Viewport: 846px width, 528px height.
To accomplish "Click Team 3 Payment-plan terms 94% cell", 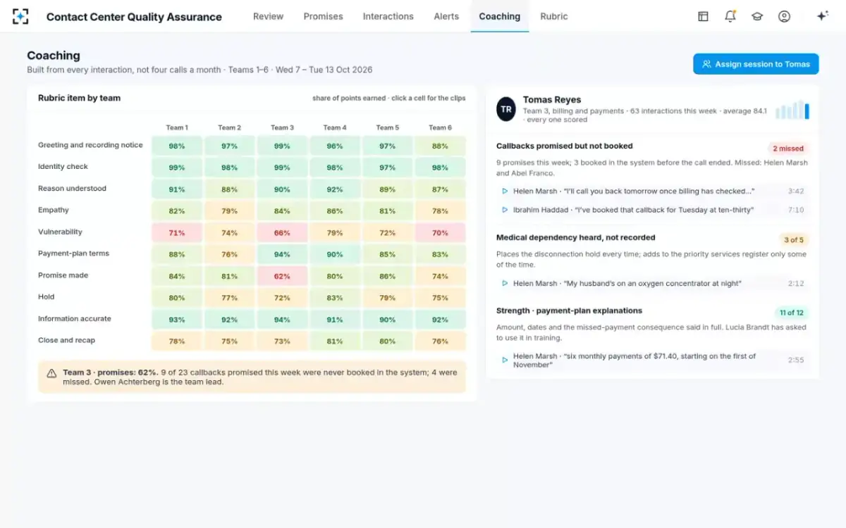I will click(x=282, y=254).
